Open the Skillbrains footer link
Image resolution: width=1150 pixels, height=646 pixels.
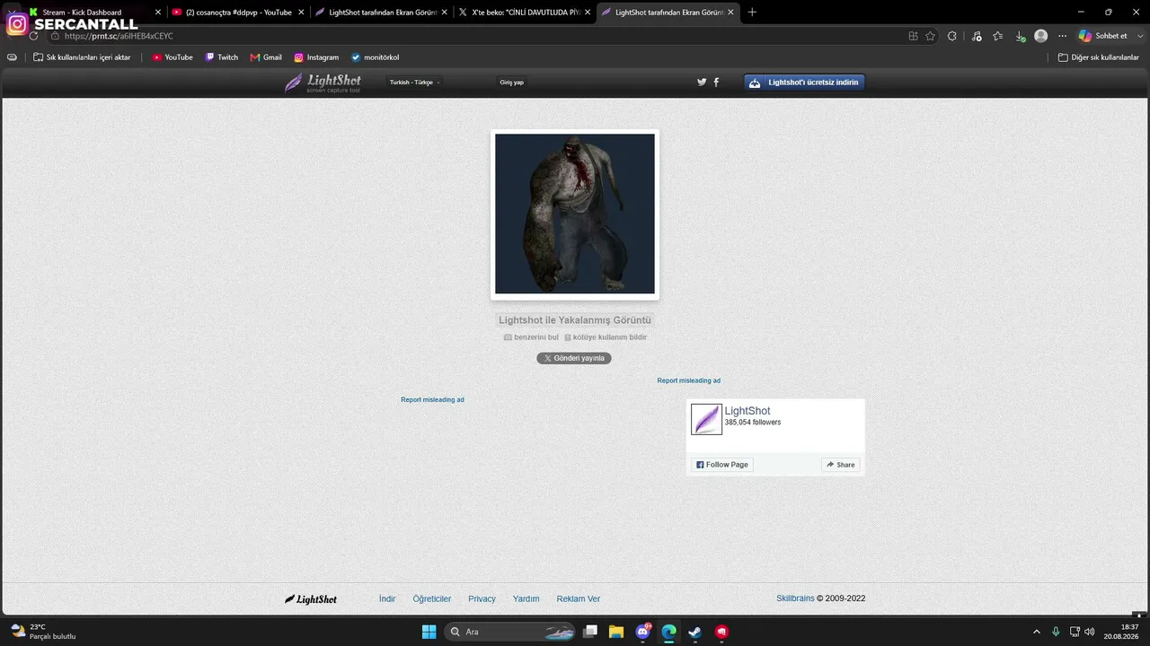(x=795, y=598)
